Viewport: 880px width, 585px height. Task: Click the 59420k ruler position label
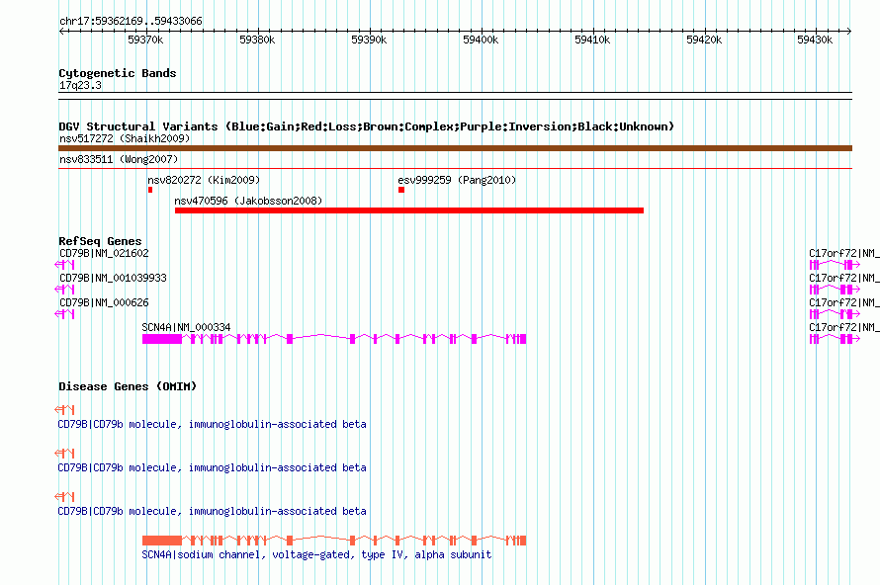coord(704,40)
